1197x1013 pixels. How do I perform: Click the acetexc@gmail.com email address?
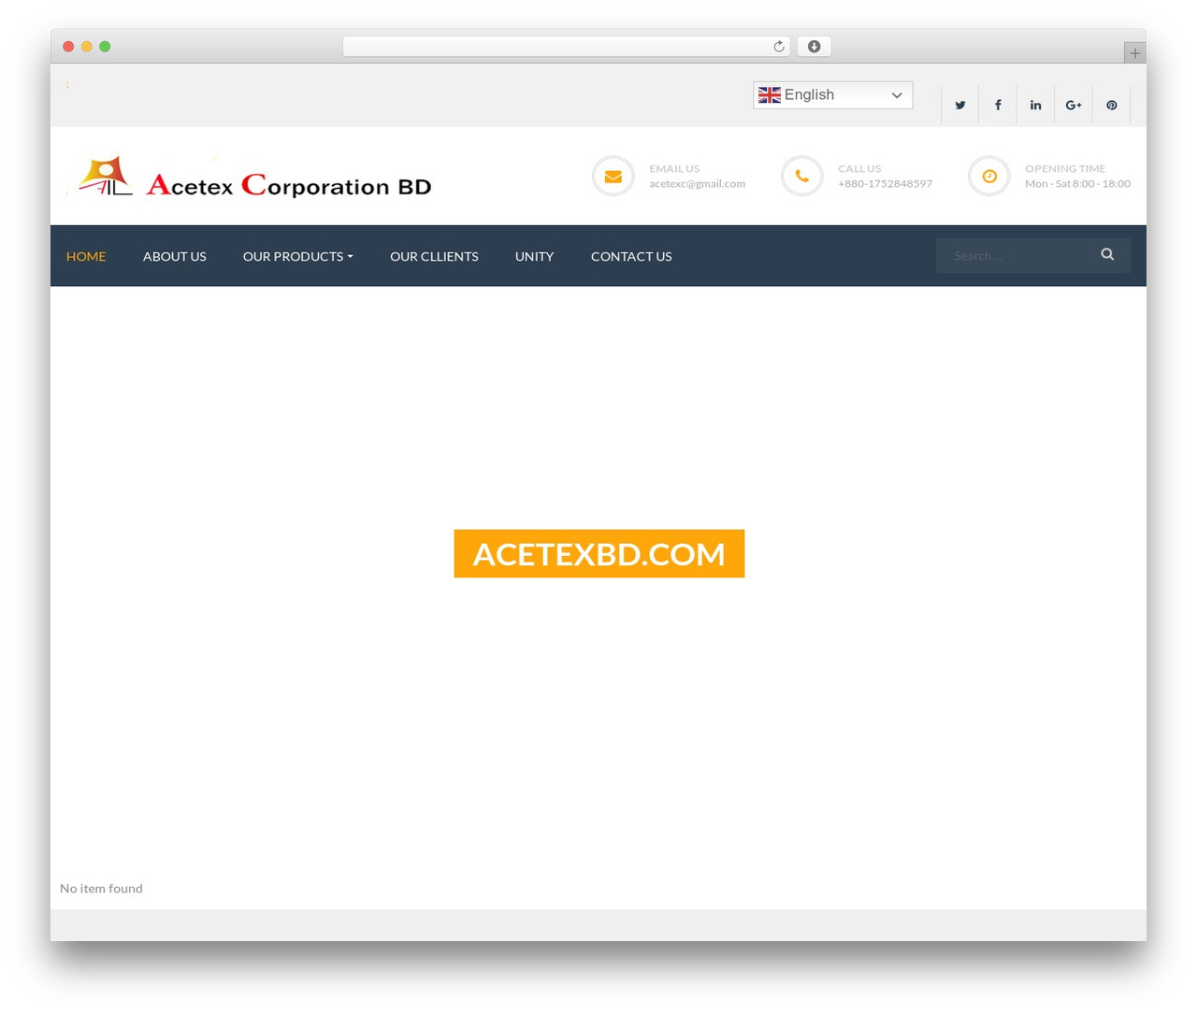click(698, 183)
